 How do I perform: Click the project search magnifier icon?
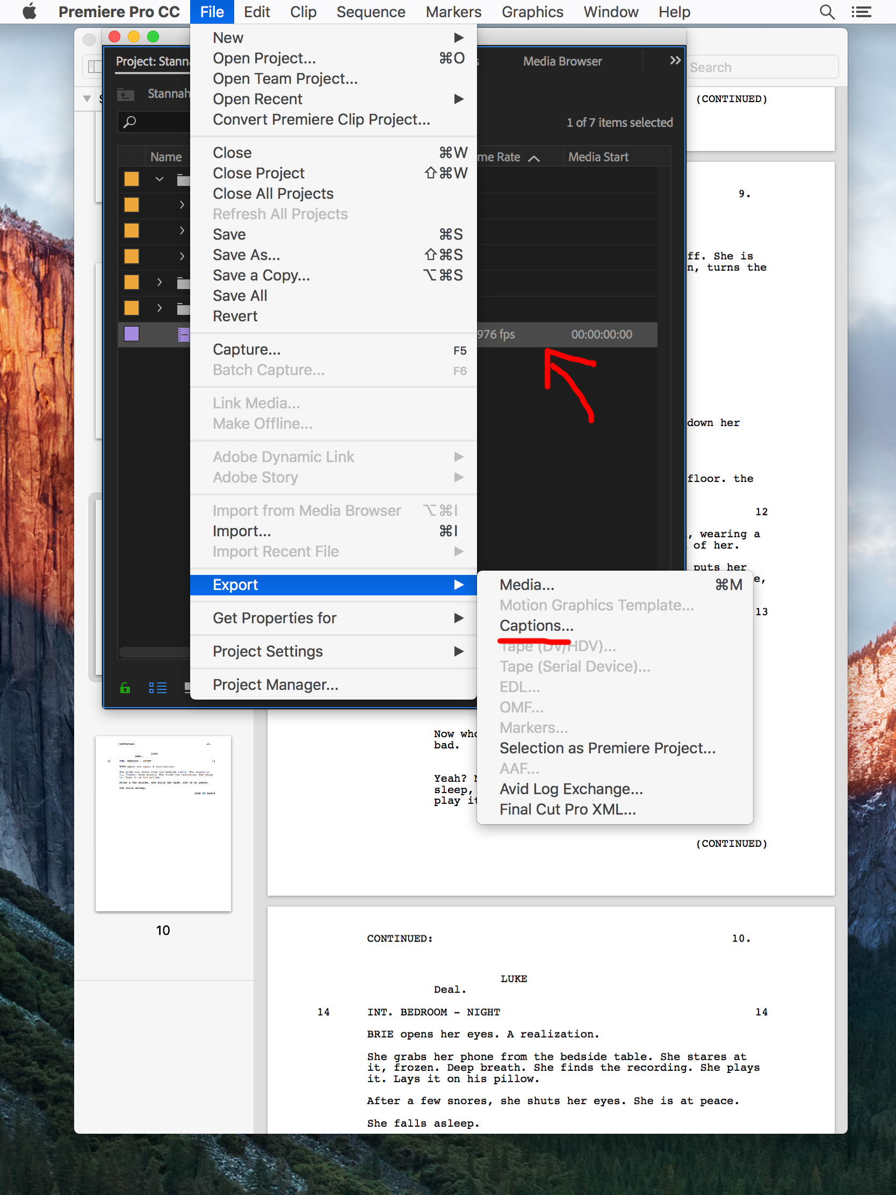(x=129, y=122)
